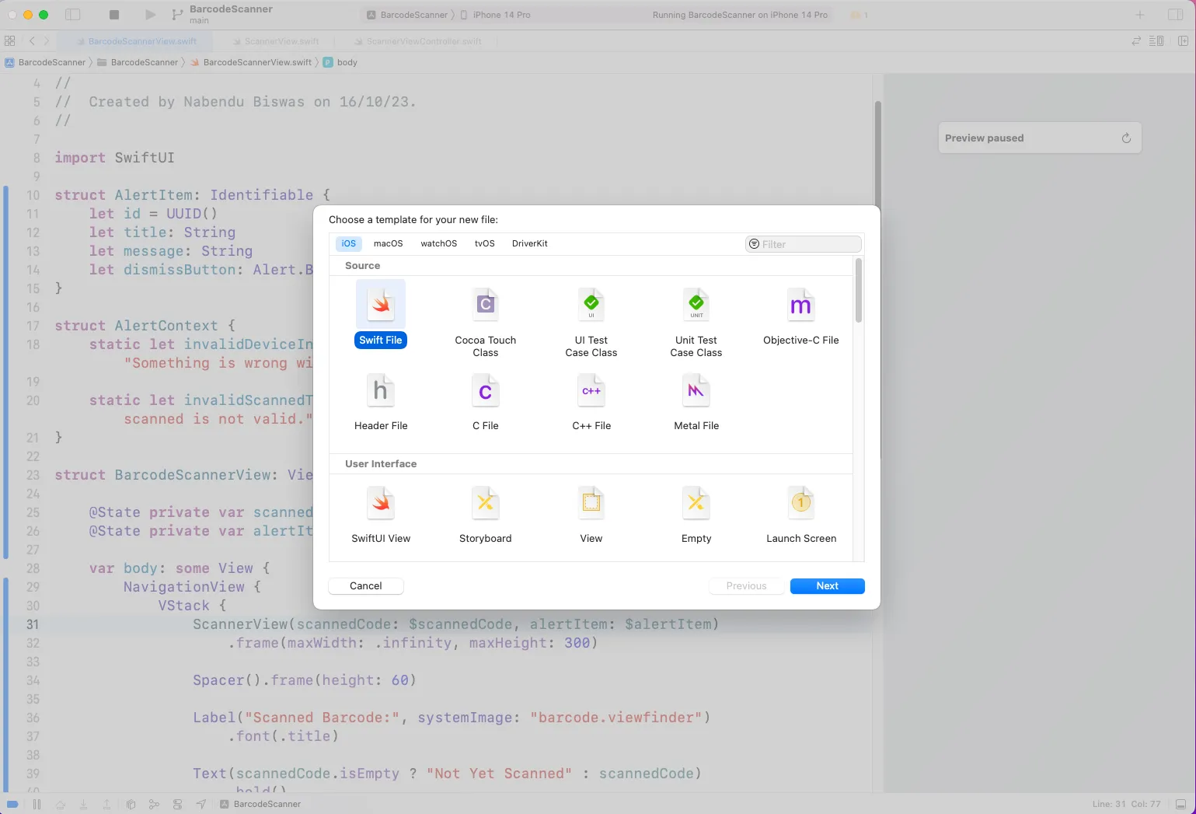The width and height of the screenshot is (1196, 814).
Task: Switch template platform to tvOS
Action: 485,243
